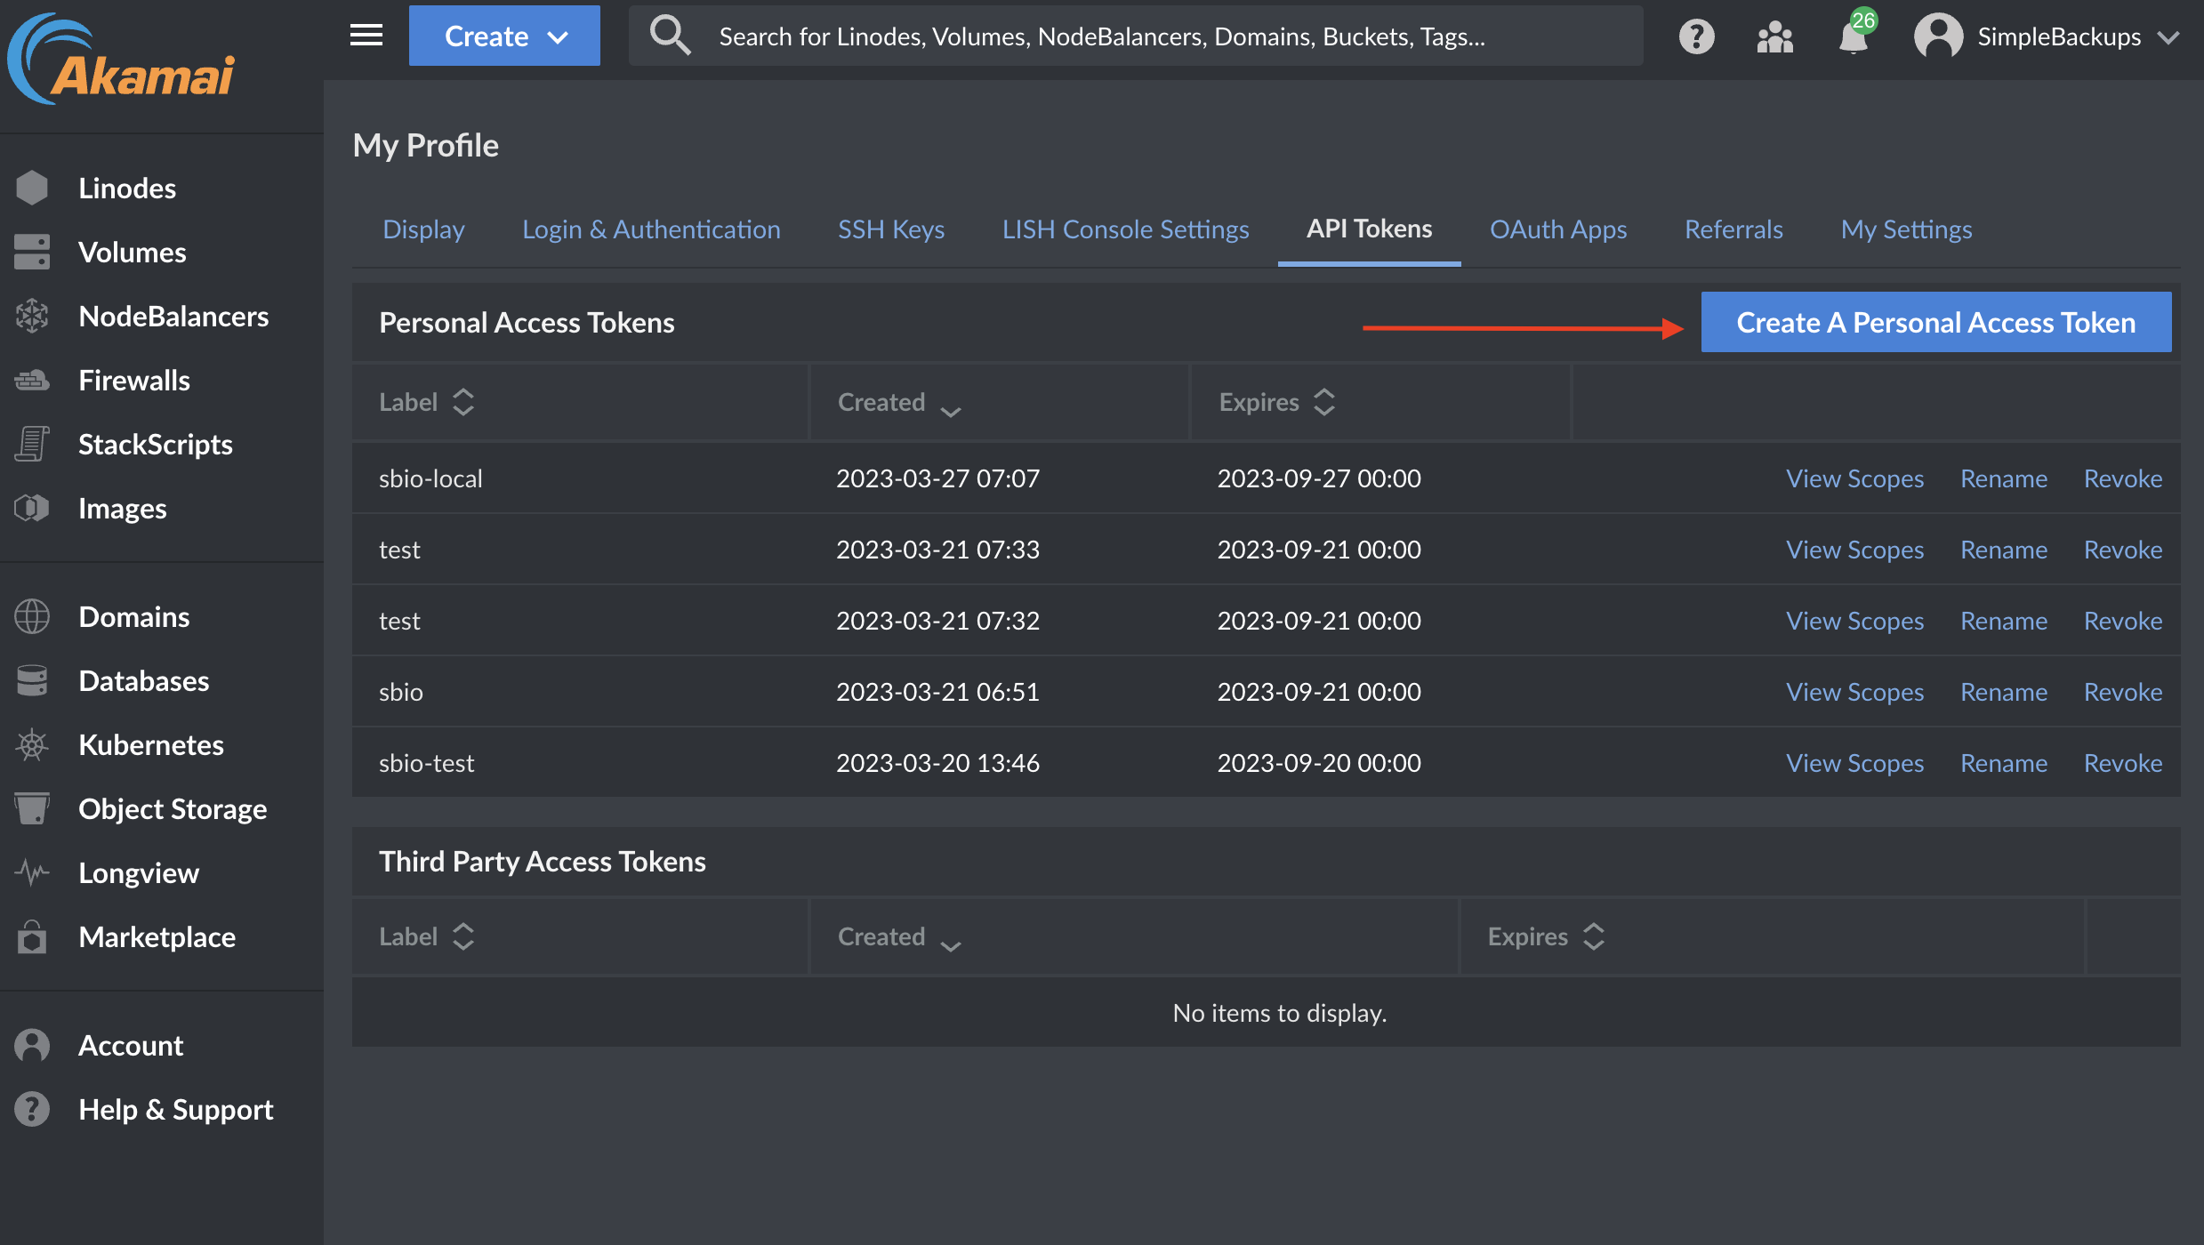
Task: Switch to the SSH Keys tab
Action: click(x=890, y=229)
